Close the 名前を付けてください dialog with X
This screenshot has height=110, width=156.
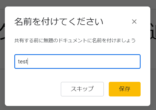134,22
